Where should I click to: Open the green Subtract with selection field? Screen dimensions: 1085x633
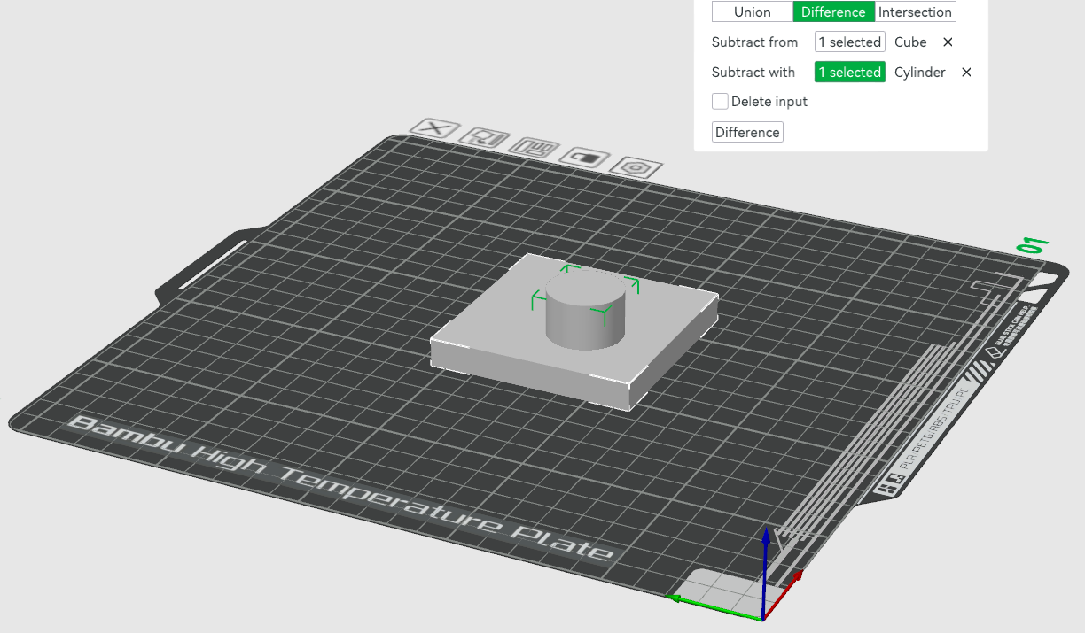pos(849,72)
